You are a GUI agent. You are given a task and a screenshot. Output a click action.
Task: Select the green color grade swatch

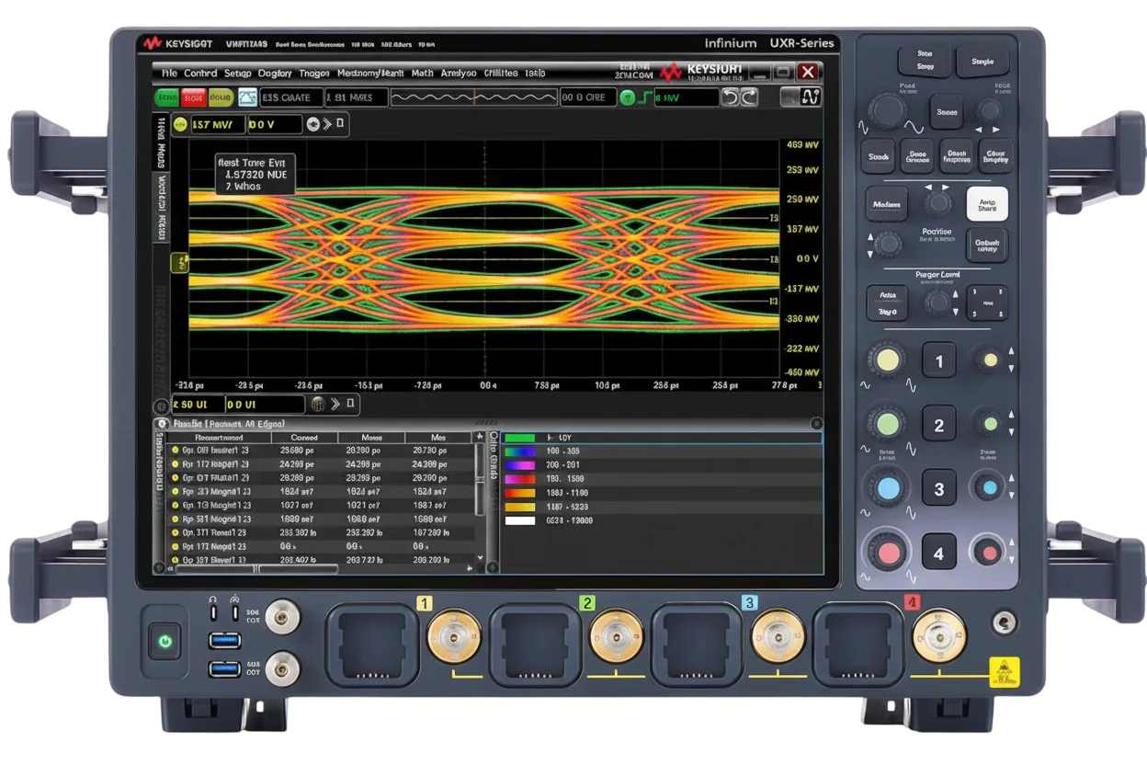(520, 439)
